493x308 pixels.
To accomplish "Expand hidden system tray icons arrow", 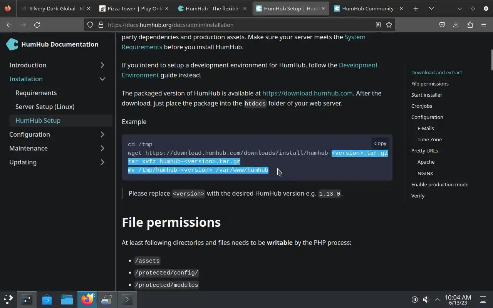I will (x=437, y=299).
